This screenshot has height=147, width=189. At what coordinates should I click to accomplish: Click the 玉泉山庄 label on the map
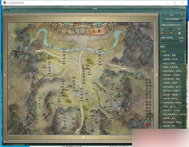click(x=92, y=122)
